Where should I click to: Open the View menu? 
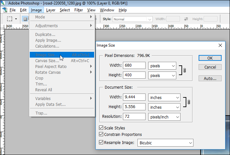pos(91,10)
